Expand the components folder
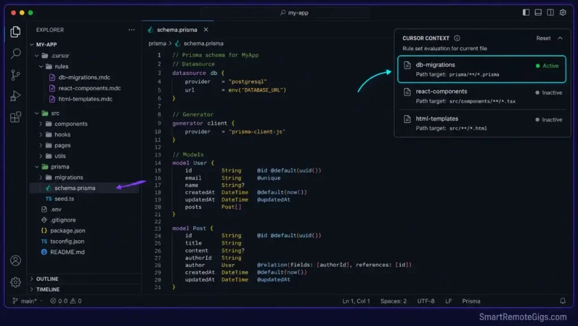The image size is (578, 326). pyautogui.click(x=41, y=124)
